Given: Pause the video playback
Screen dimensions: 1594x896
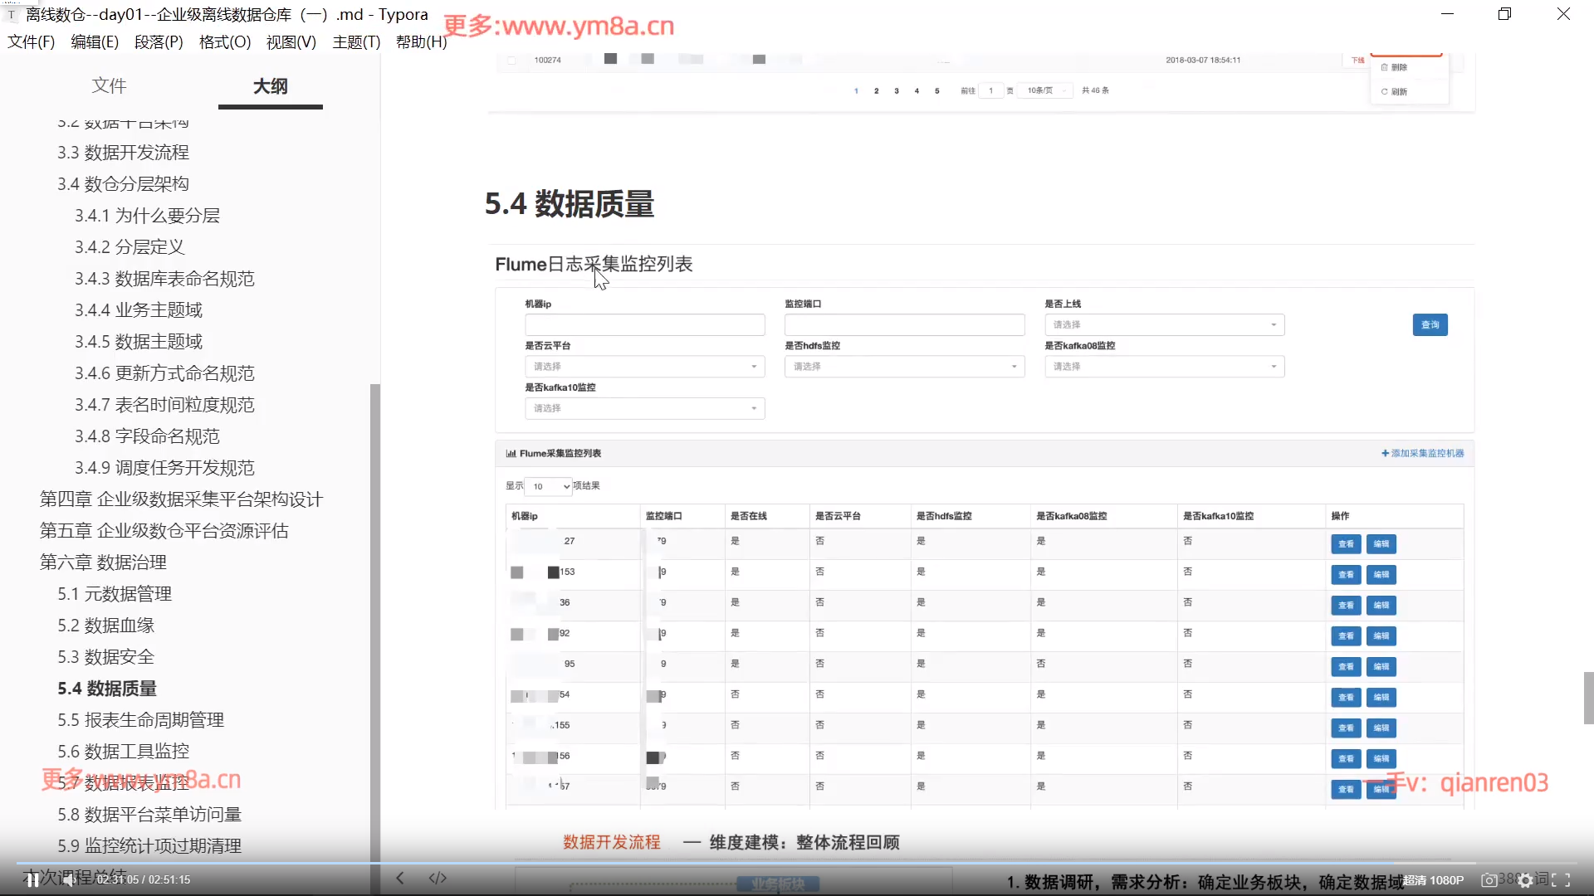Looking at the screenshot, I should tap(32, 880).
